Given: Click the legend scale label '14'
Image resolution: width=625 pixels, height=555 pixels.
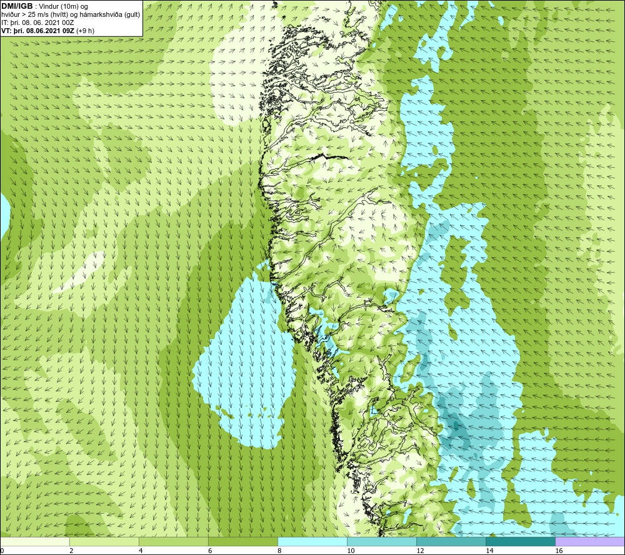Looking at the screenshot, I should tap(489, 551).
